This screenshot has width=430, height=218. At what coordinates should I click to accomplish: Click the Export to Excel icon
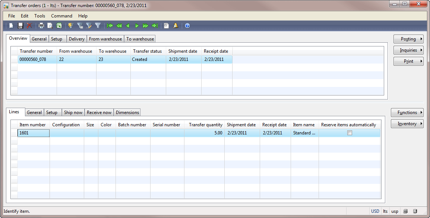point(59,26)
